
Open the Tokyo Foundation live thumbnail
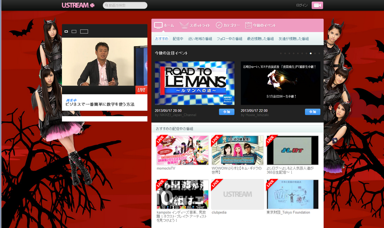(x=292, y=194)
